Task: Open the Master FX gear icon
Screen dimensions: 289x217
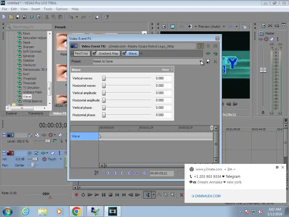Action: tap(266, 39)
